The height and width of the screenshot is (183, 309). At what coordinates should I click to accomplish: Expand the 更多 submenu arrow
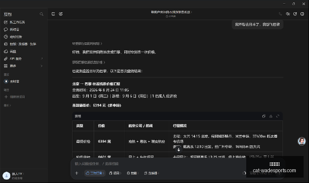42,66
